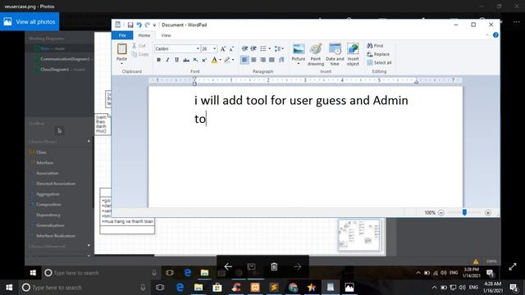Viewport: 525px width, 295px height.
Task: Open highlight color dropdown arrow
Action: tap(233, 60)
